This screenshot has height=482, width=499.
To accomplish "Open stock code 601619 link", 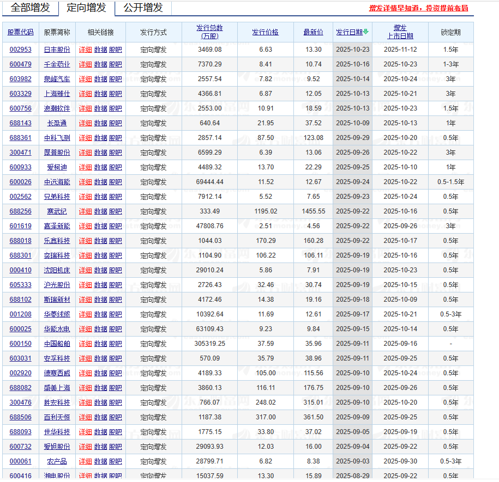I will [20, 226].
